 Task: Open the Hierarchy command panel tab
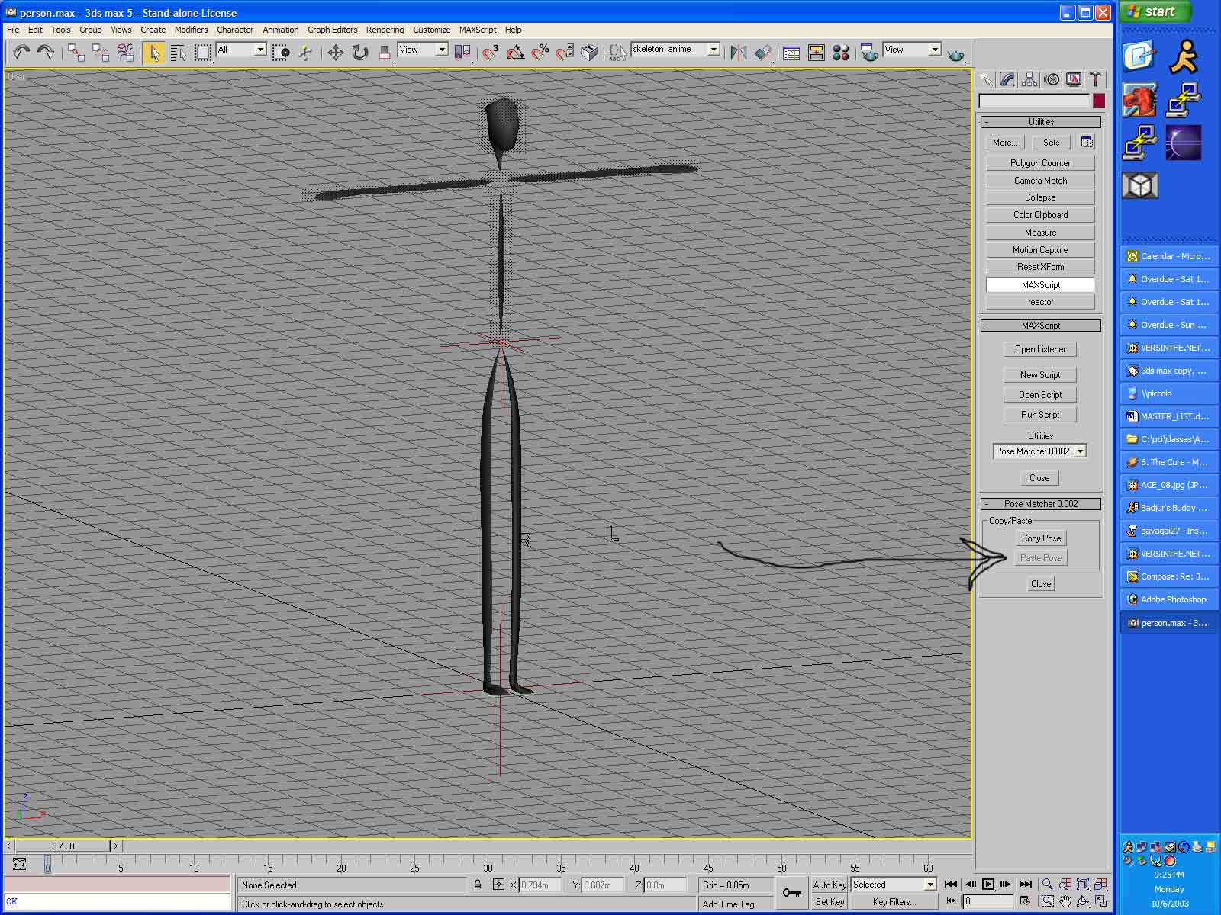[x=1029, y=79]
